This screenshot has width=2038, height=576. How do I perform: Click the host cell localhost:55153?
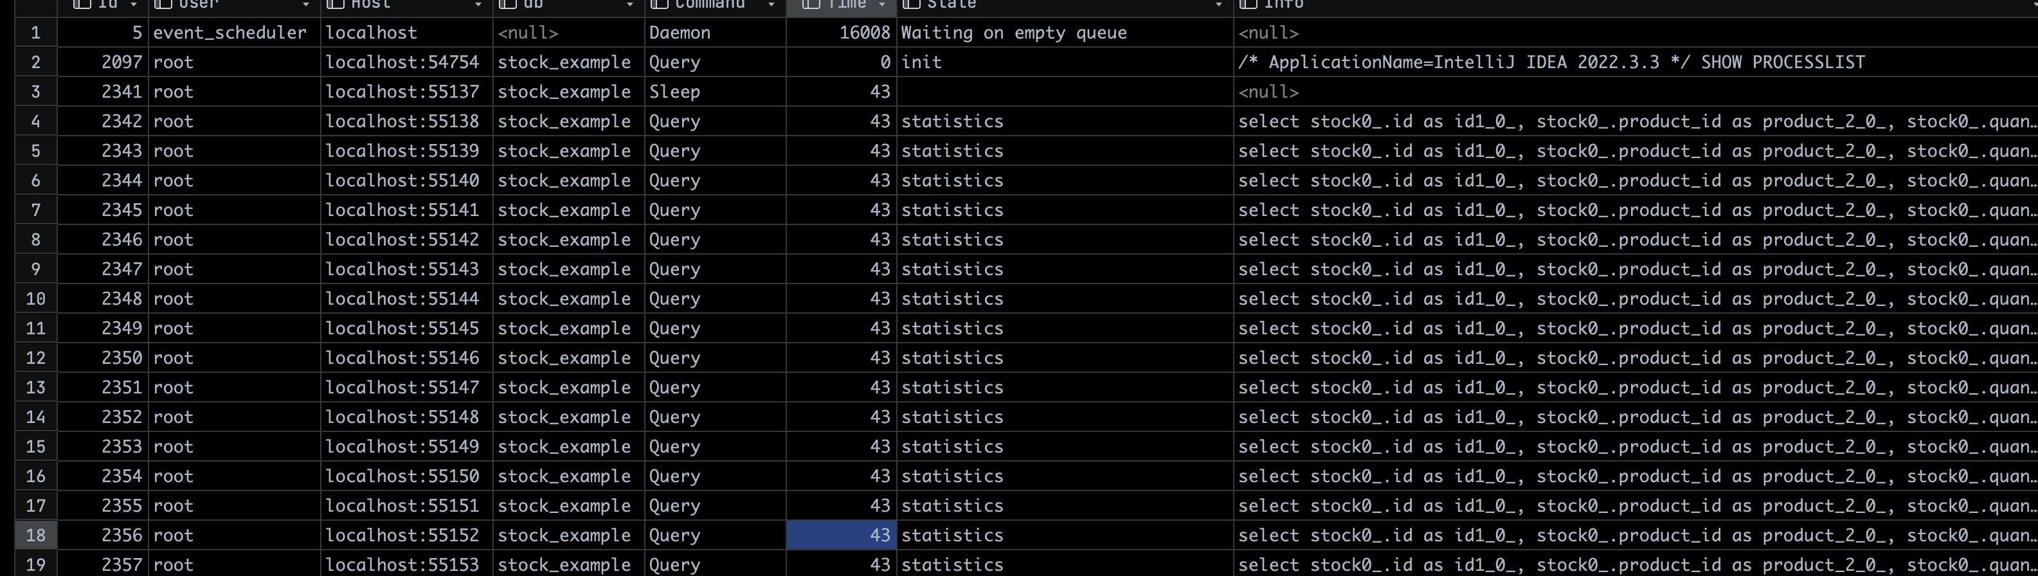(407, 564)
